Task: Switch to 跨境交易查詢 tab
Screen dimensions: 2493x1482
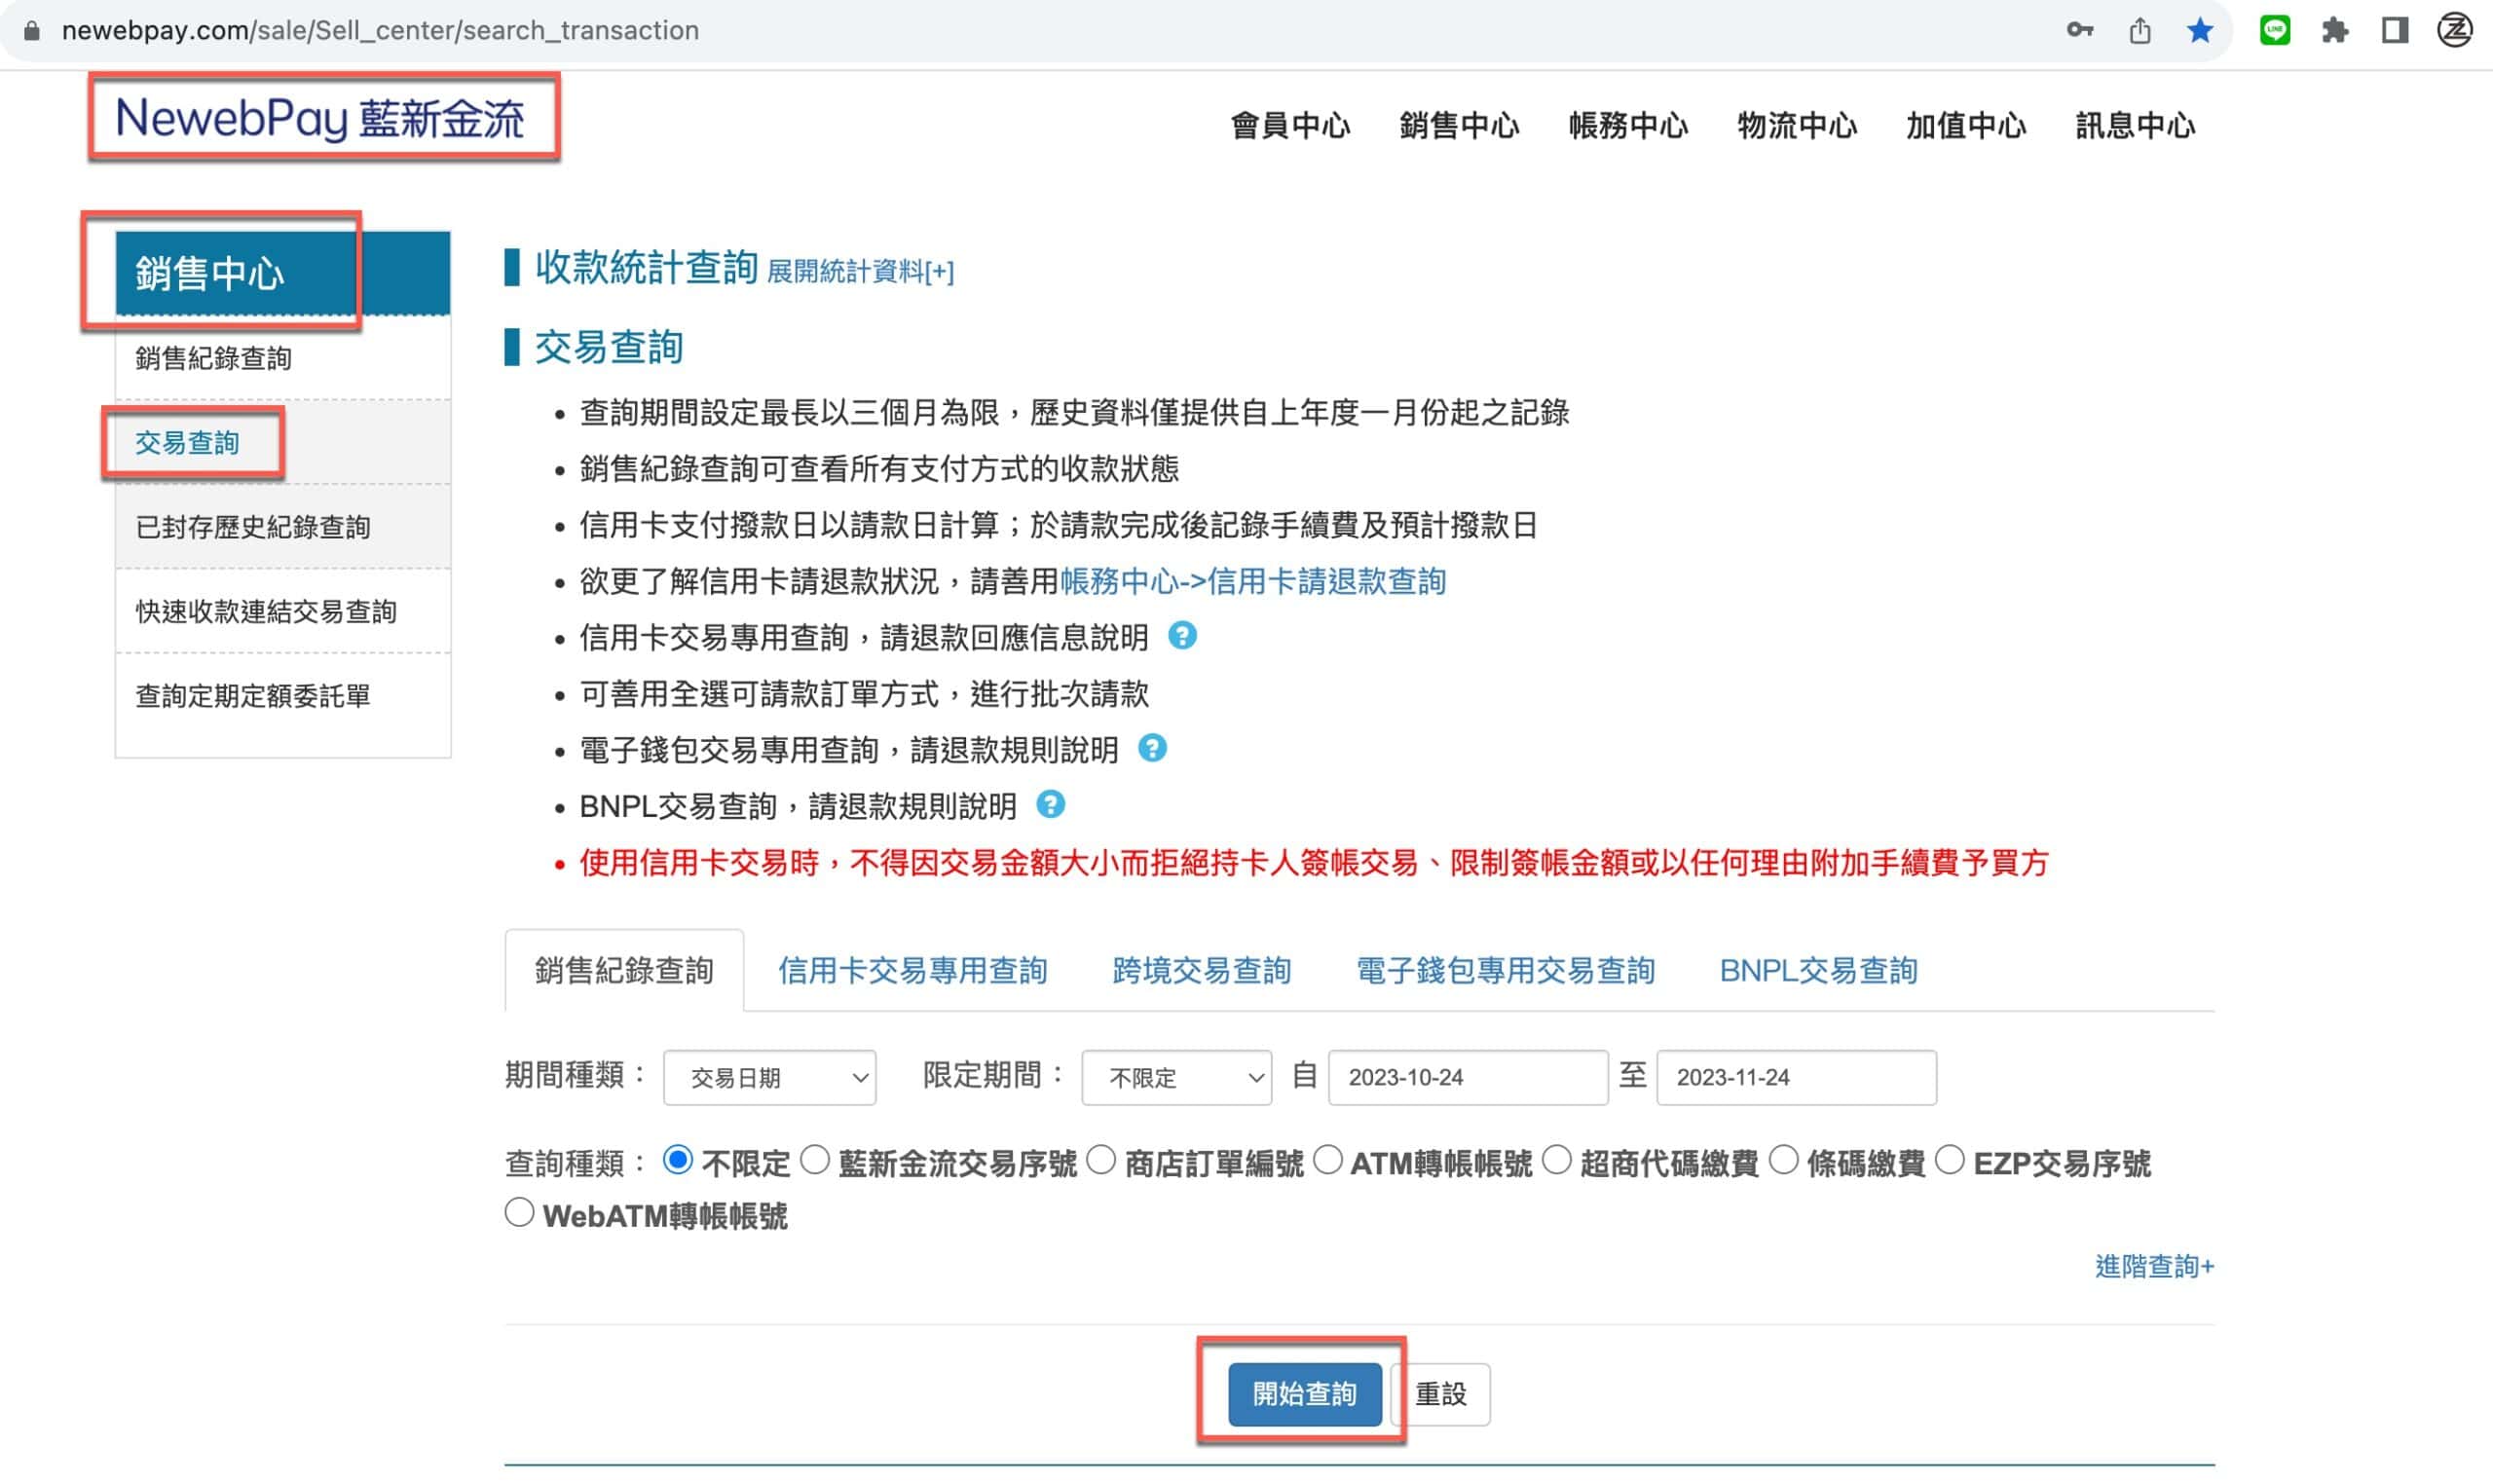Action: [1202, 971]
